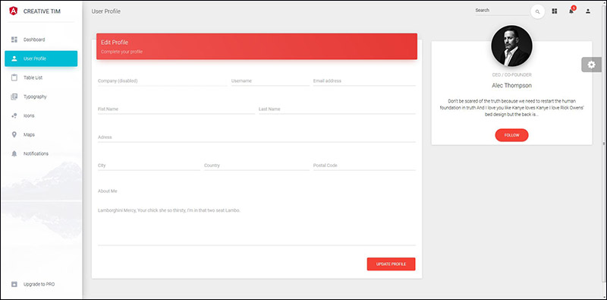
Task: Click the Icons bubble chart icon
Action: [14, 115]
